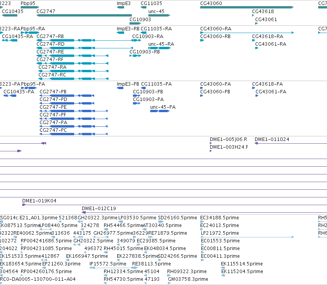Open the ImpE3 gene label

tap(123, 3)
